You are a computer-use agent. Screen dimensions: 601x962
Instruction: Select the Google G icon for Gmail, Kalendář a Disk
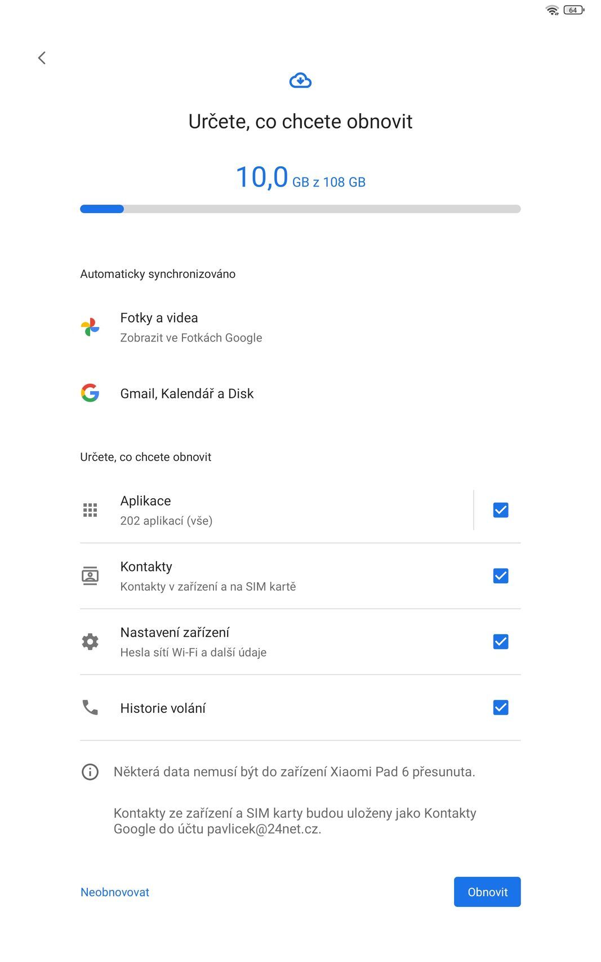point(91,393)
